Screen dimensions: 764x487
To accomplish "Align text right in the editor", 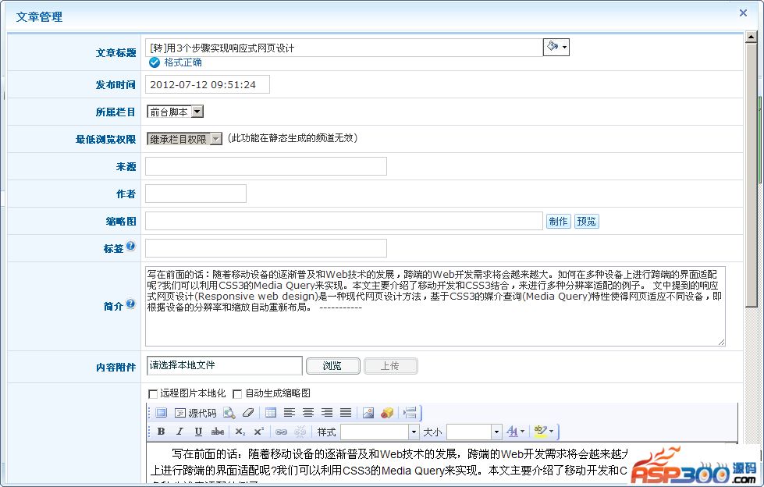I will 327,413.
